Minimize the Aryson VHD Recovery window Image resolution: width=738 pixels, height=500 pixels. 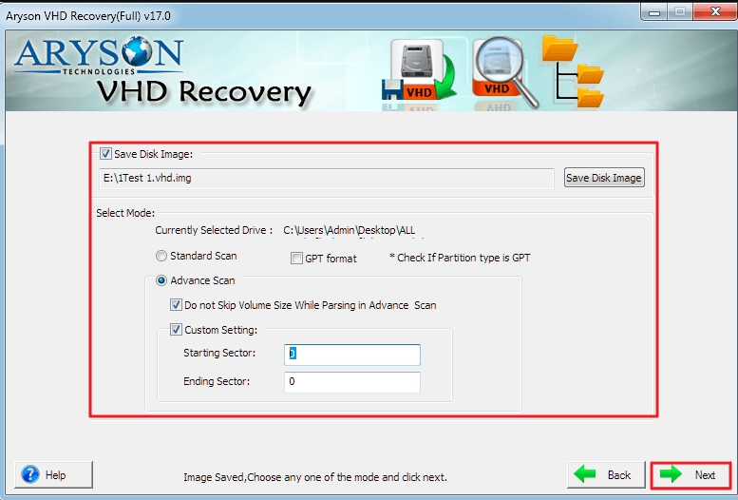pyautogui.click(x=654, y=12)
